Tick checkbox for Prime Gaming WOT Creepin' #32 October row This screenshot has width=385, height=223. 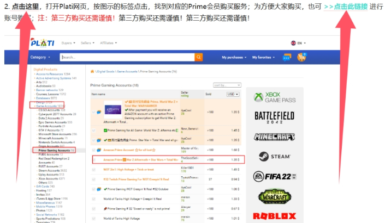93,189
